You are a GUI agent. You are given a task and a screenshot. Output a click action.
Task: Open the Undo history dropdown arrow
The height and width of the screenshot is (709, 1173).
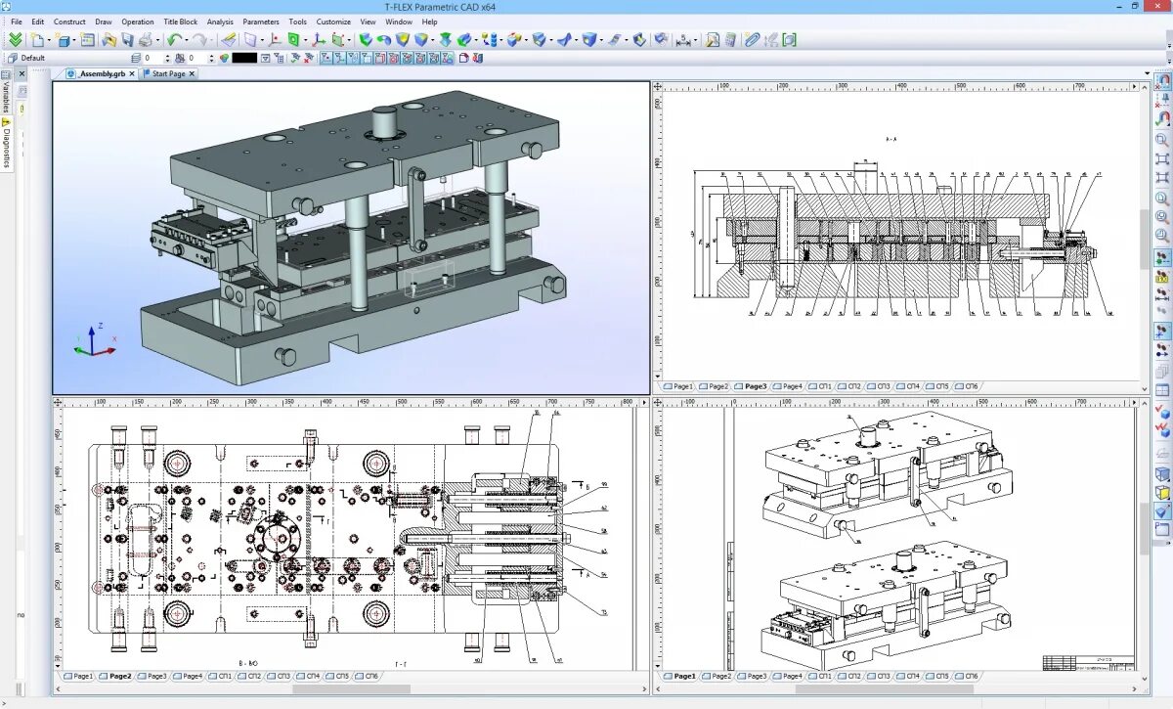pos(186,40)
